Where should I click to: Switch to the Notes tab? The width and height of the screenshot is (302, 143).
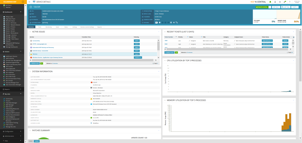[x=66, y=27]
